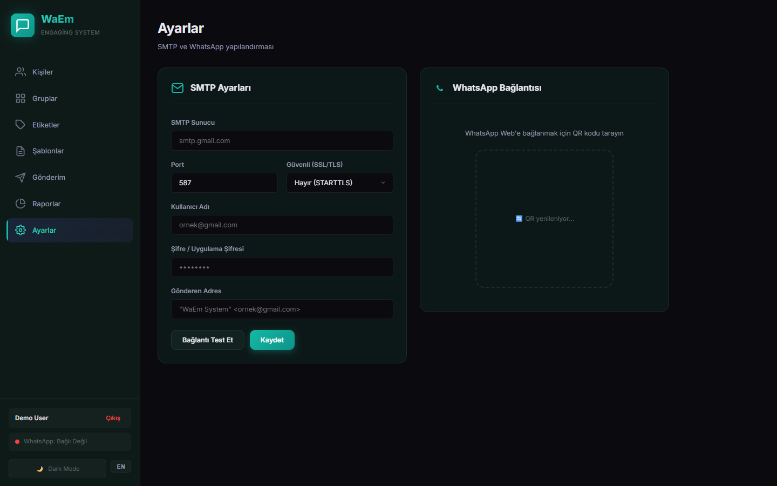
Task: Log out using the Çıkış link
Action: (113, 418)
